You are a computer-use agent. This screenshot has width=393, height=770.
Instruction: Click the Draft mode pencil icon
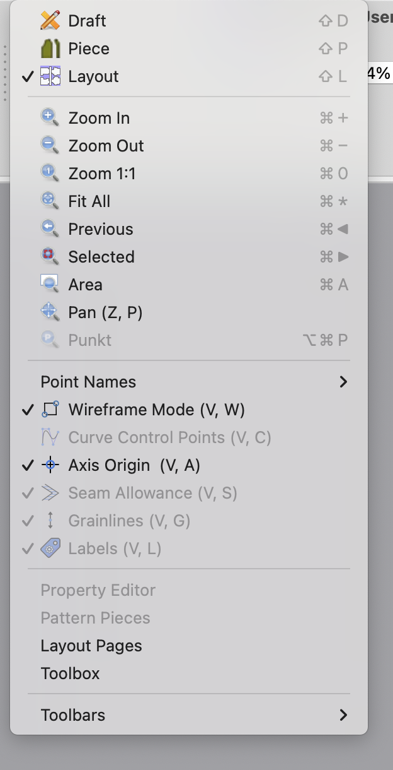[x=50, y=21]
